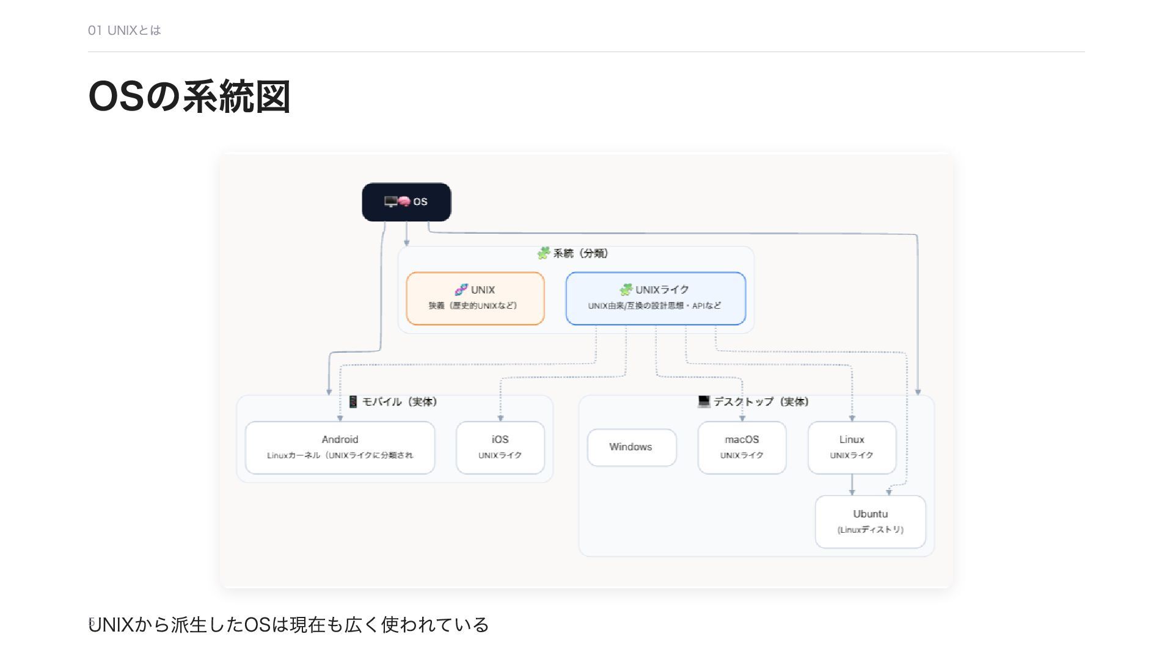Click the OSの系統図 slide title
1173x659 pixels.
click(189, 96)
